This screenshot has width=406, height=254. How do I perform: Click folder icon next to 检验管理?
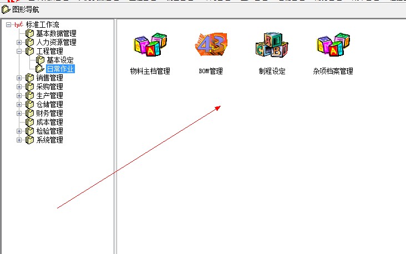coord(29,131)
